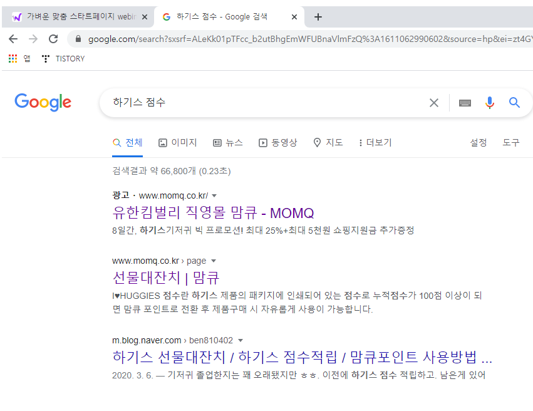Image resolution: width=533 pixels, height=411 pixels.
Task: Expand the m.blog.naver.com result dropdown arrow
Action: tap(241, 341)
